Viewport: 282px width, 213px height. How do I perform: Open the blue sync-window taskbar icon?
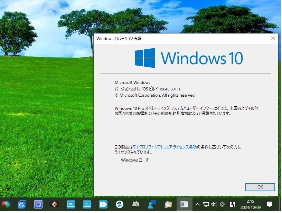click(x=22, y=204)
